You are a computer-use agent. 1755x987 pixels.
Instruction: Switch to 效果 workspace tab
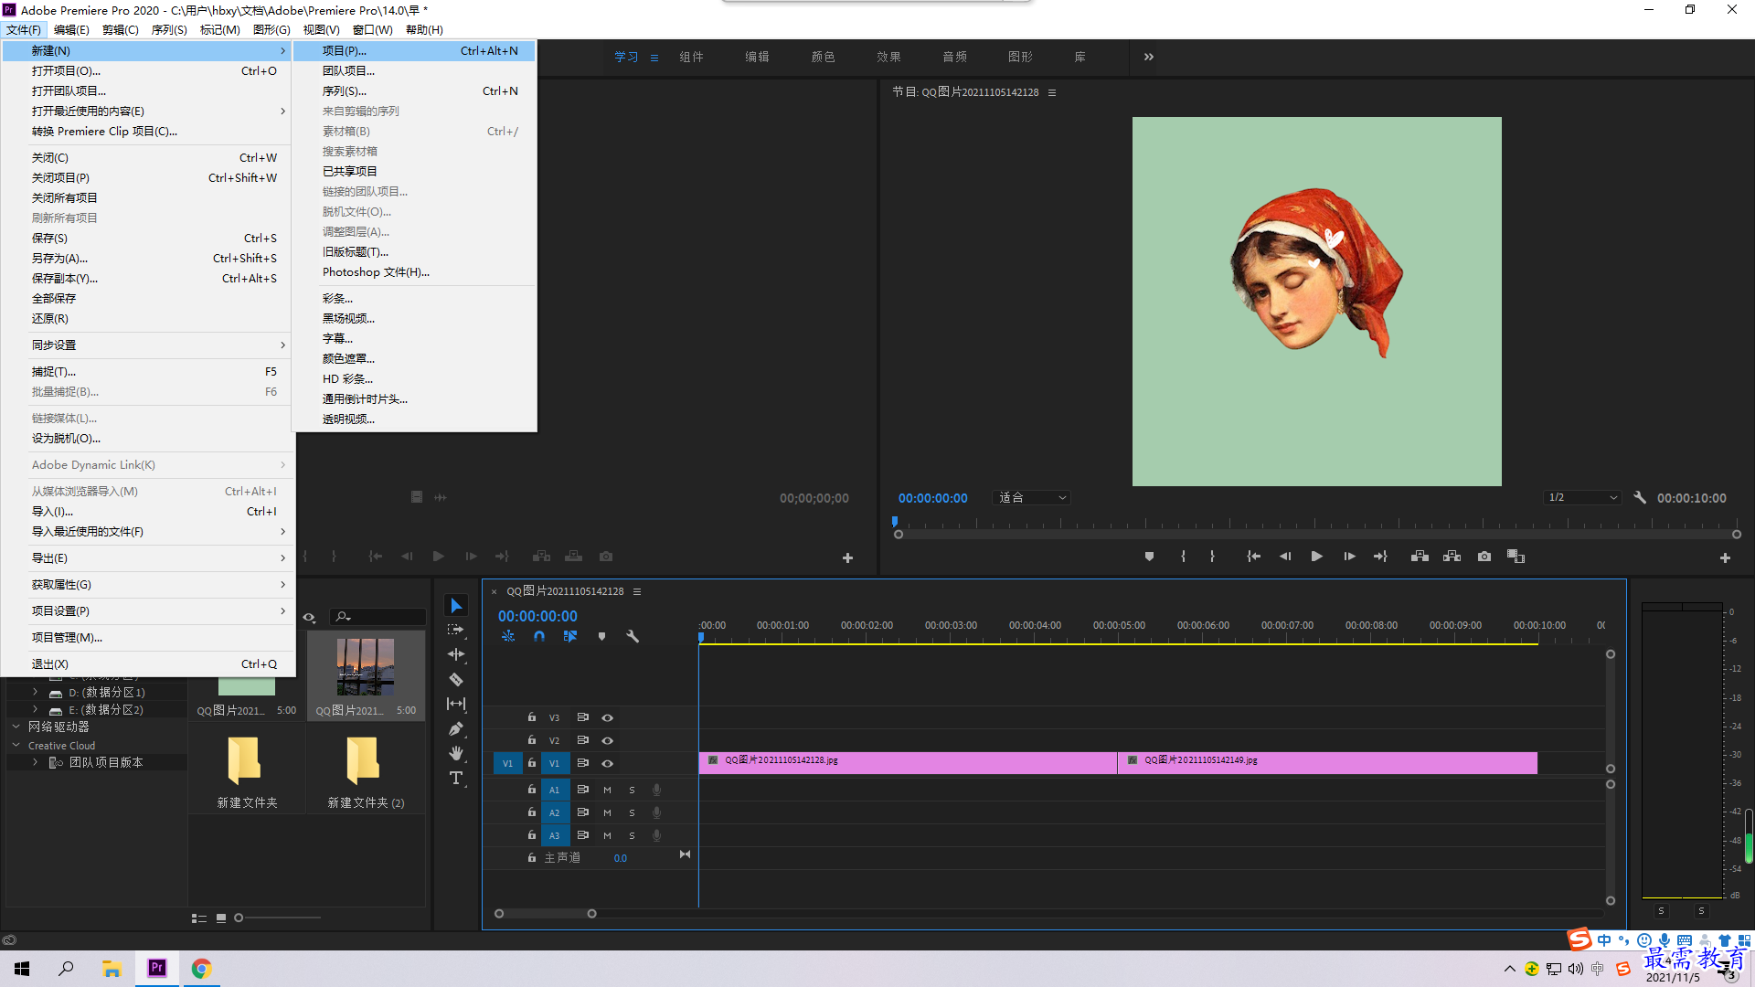pos(888,57)
